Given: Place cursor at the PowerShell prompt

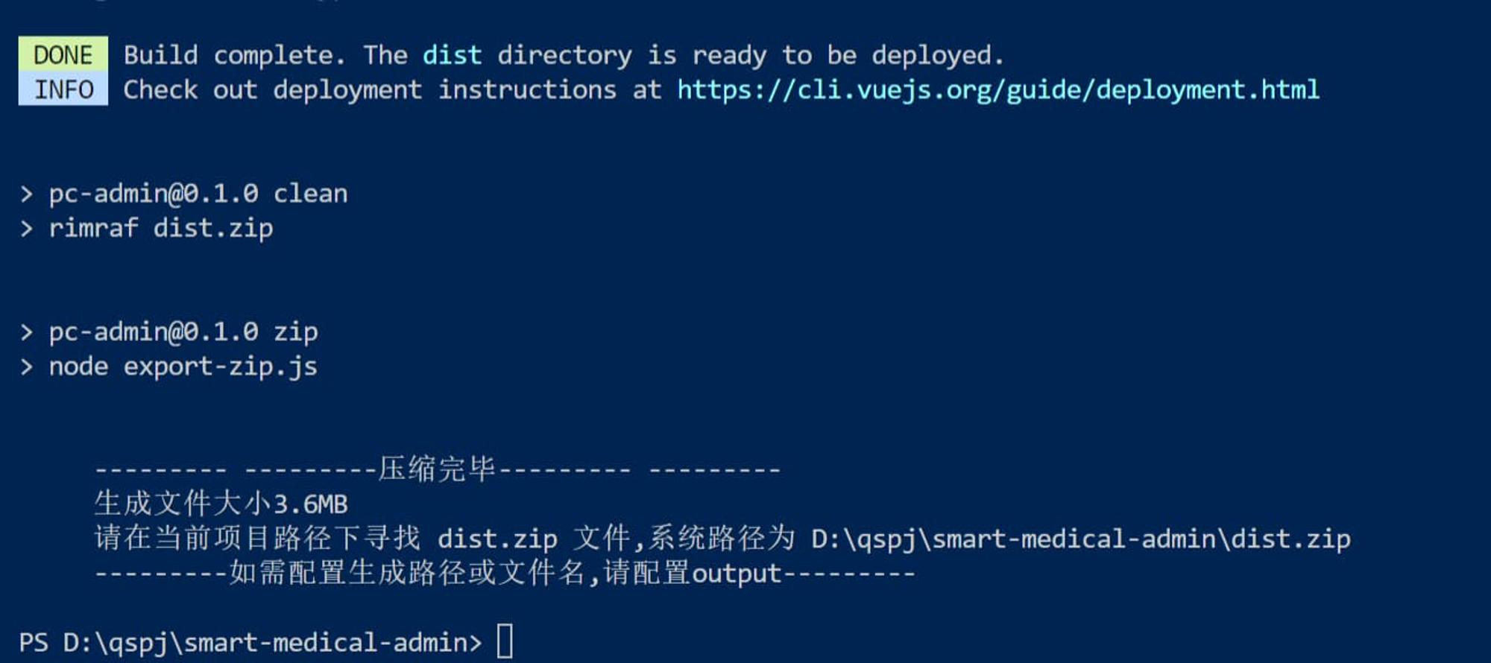Looking at the screenshot, I should tap(505, 641).
